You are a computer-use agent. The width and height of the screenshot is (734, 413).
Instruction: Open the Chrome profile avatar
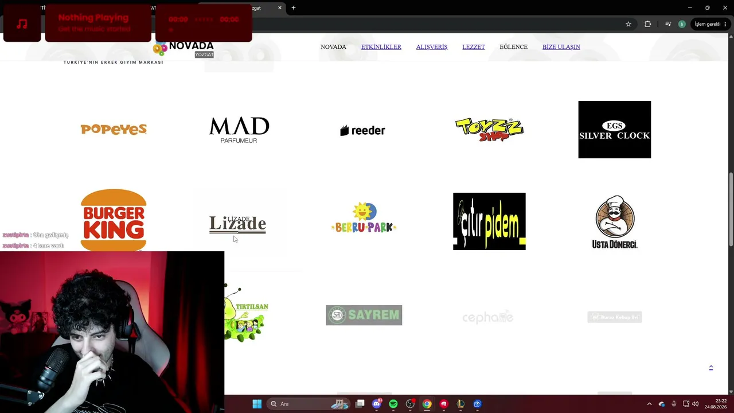tap(682, 24)
